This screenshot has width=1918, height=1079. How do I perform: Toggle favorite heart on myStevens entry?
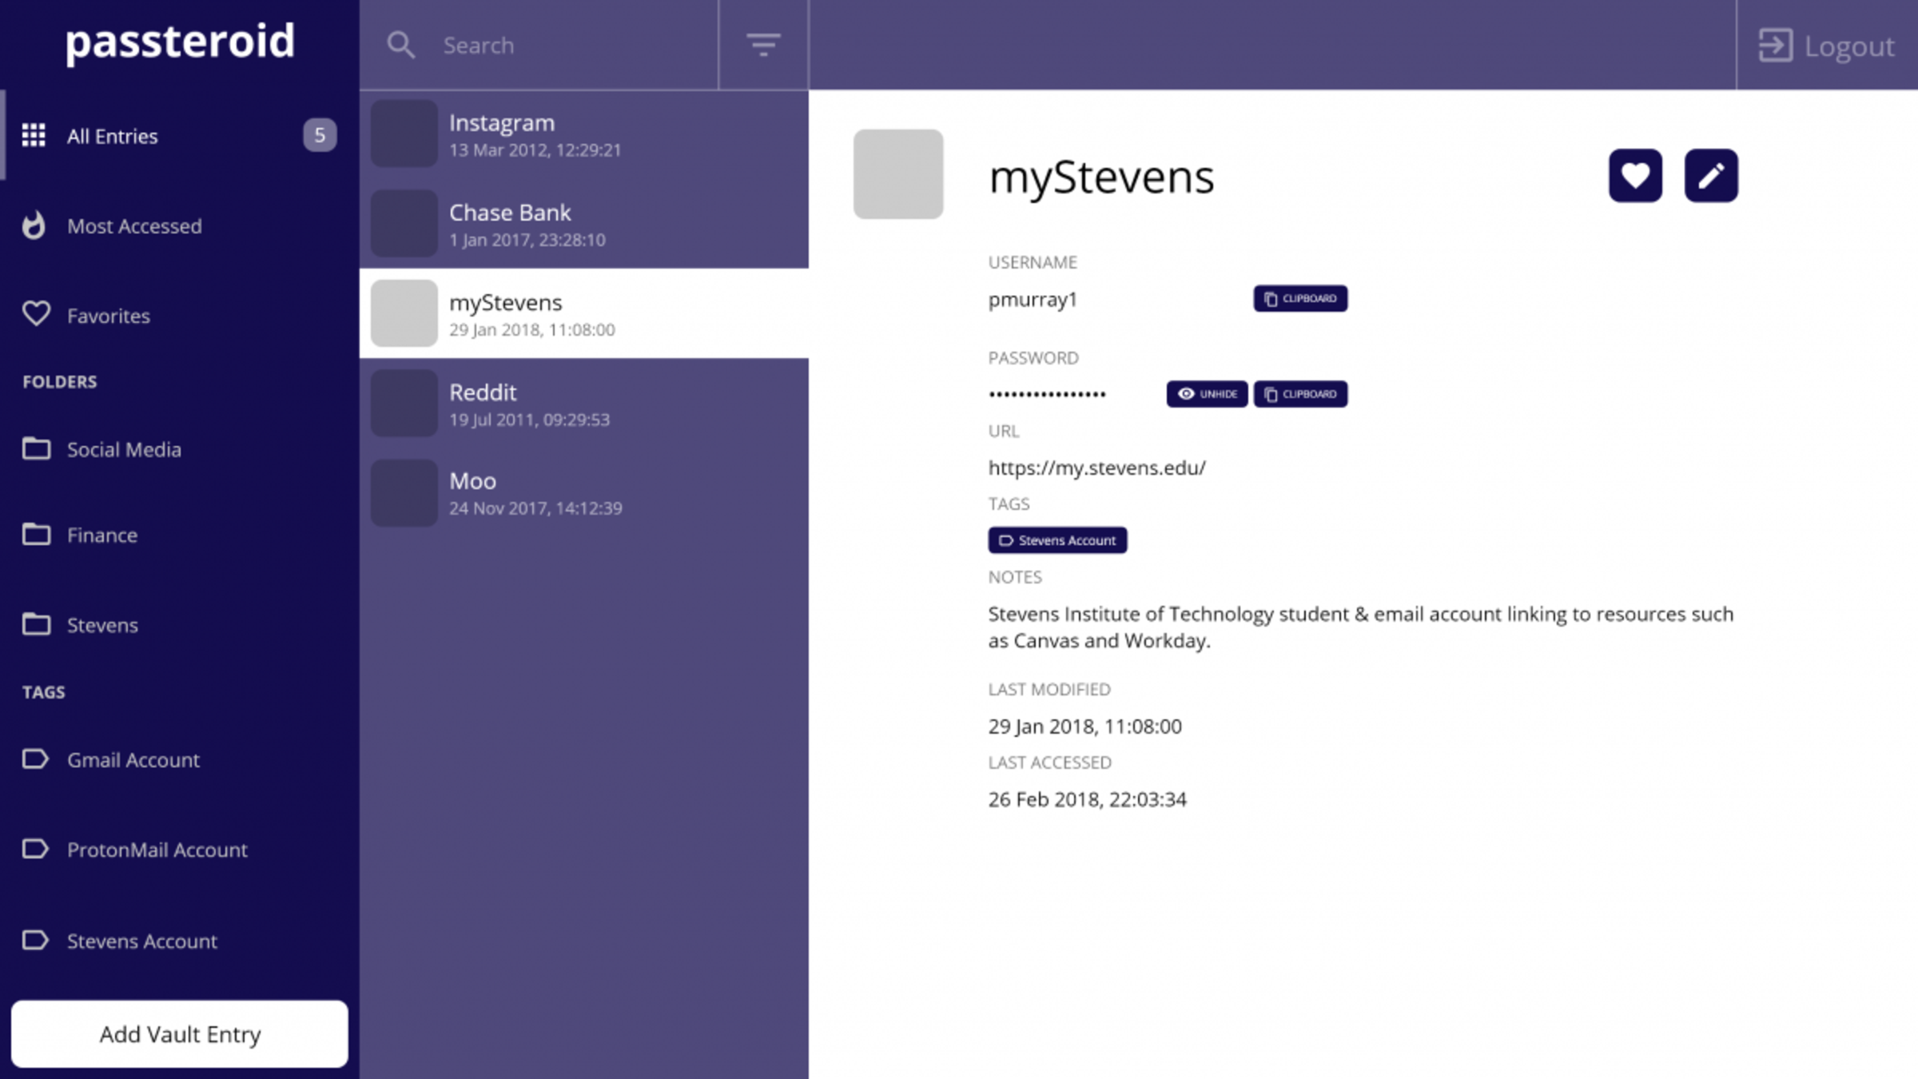(x=1635, y=176)
